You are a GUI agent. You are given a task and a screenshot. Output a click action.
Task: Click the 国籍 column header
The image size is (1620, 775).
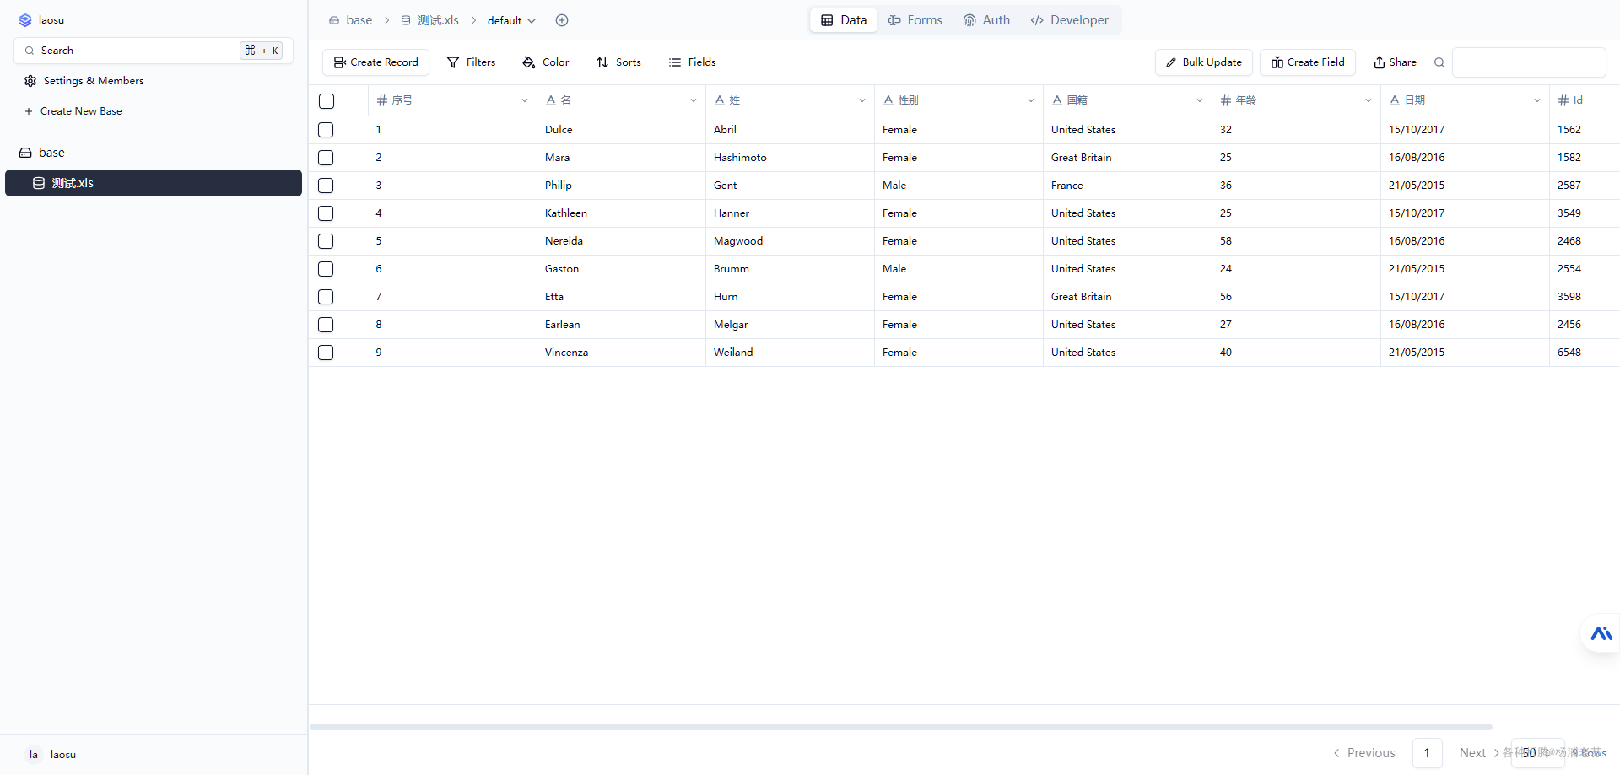(1127, 100)
